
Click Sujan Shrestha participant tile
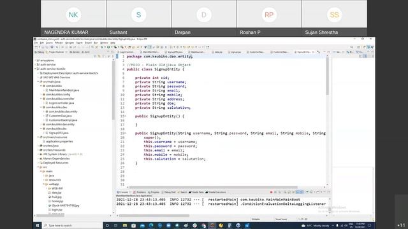(335, 18)
